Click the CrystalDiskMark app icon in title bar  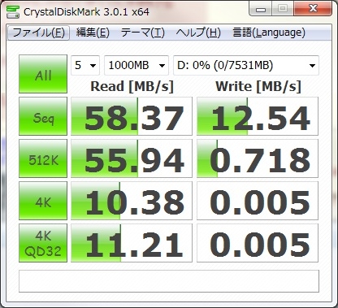pyautogui.click(x=13, y=11)
